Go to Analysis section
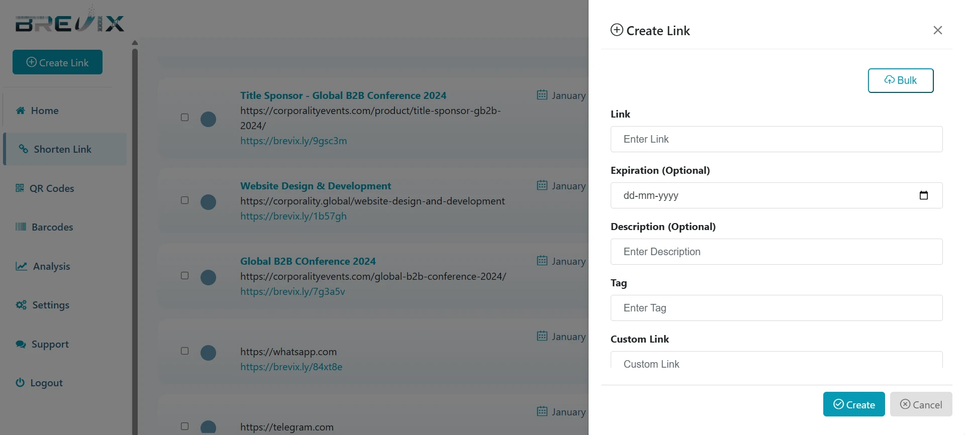The image size is (965, 435). [x=51, y=266]
